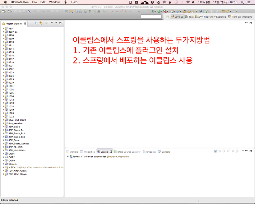Viewport: 255px width, 204px height.
Task: Expand Tomcat v7.0 Server entry
Action: [68, 157]
